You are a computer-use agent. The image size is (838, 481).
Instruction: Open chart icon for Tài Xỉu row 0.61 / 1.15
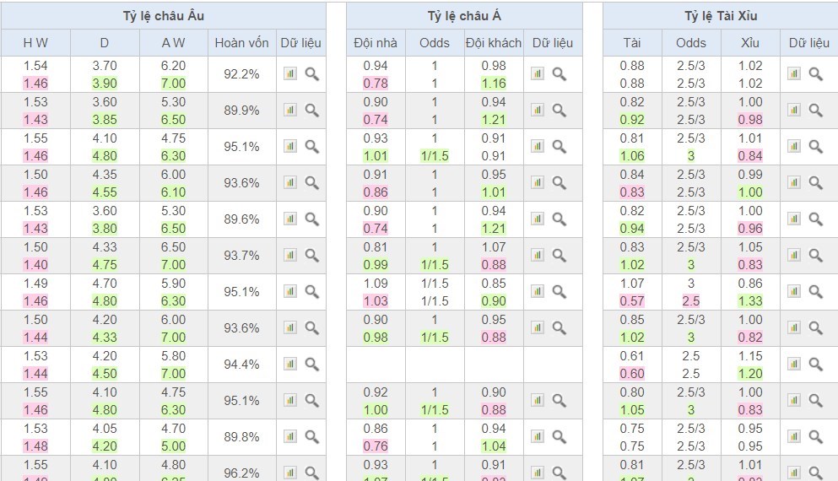coord(794,365)
